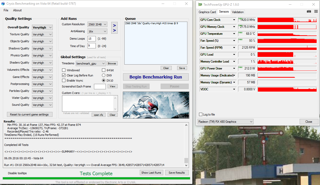Screen dimensions: 320x185
Task: Clear the Queue list
Action: coord(166,68)
